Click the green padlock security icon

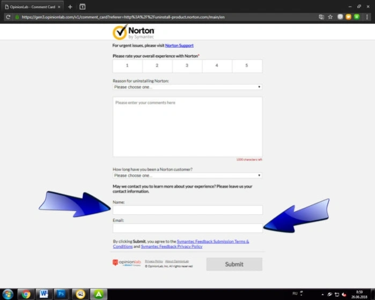(17, 17)
